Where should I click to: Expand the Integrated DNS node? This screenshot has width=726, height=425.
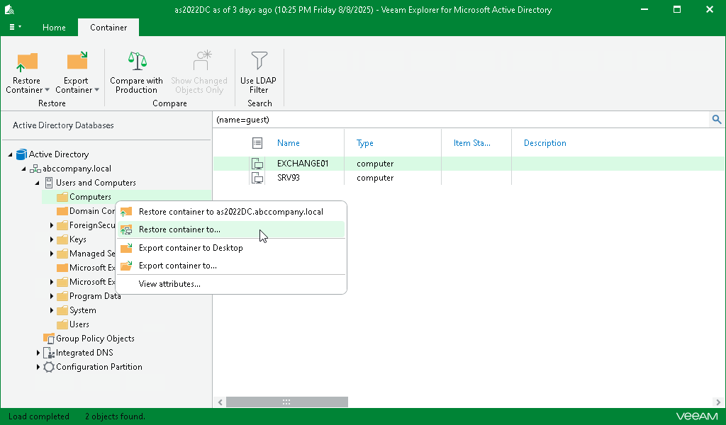click(x=38, y=353)
